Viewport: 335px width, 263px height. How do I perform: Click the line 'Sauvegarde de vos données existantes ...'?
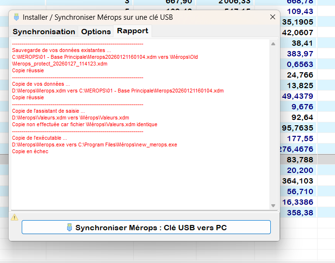(x=61, y=50)
